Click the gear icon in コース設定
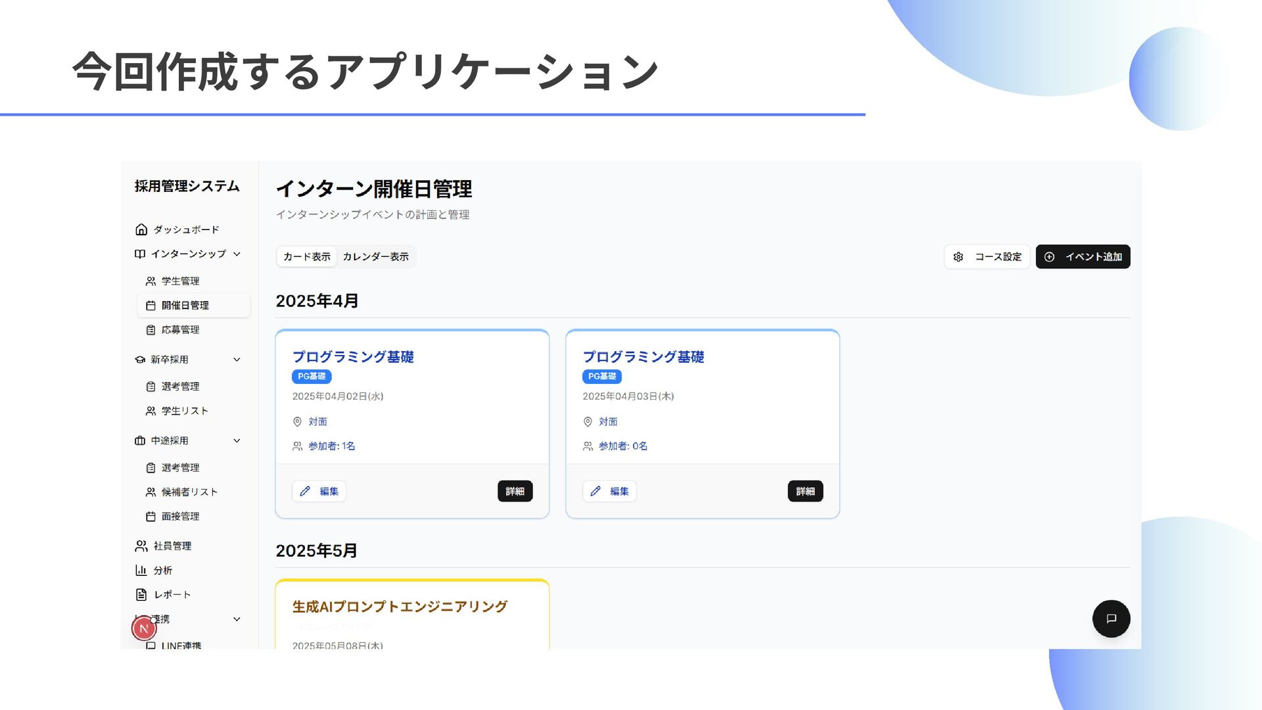Image resolution: width=1262 pixels, height=710 pixels. (958, 257)
